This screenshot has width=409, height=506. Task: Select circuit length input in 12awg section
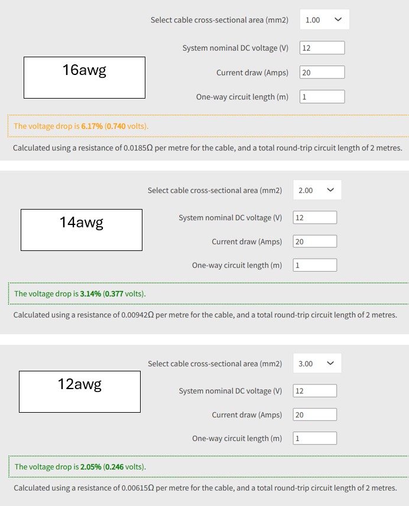point(315,438)
